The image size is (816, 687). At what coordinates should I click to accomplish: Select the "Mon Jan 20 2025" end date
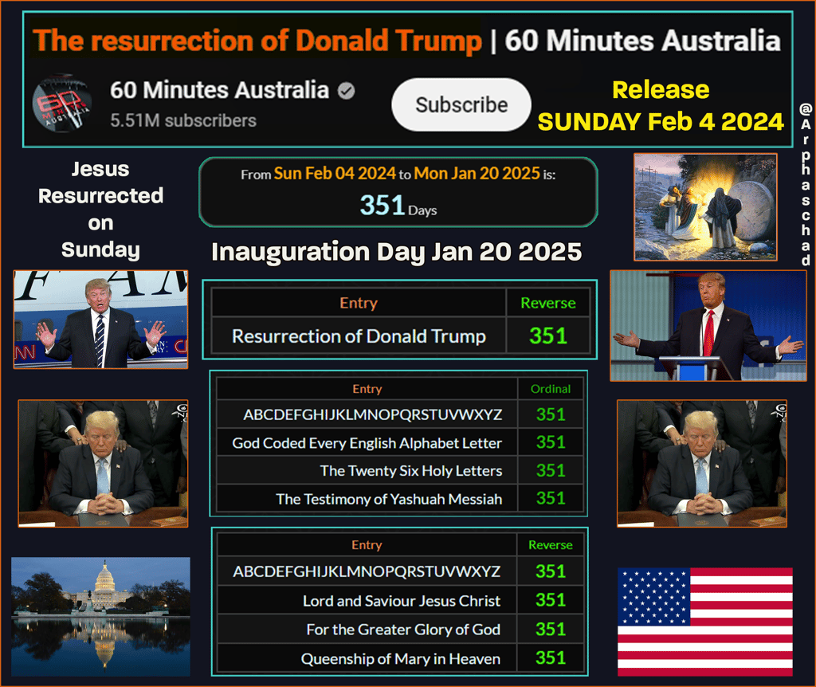477,173
